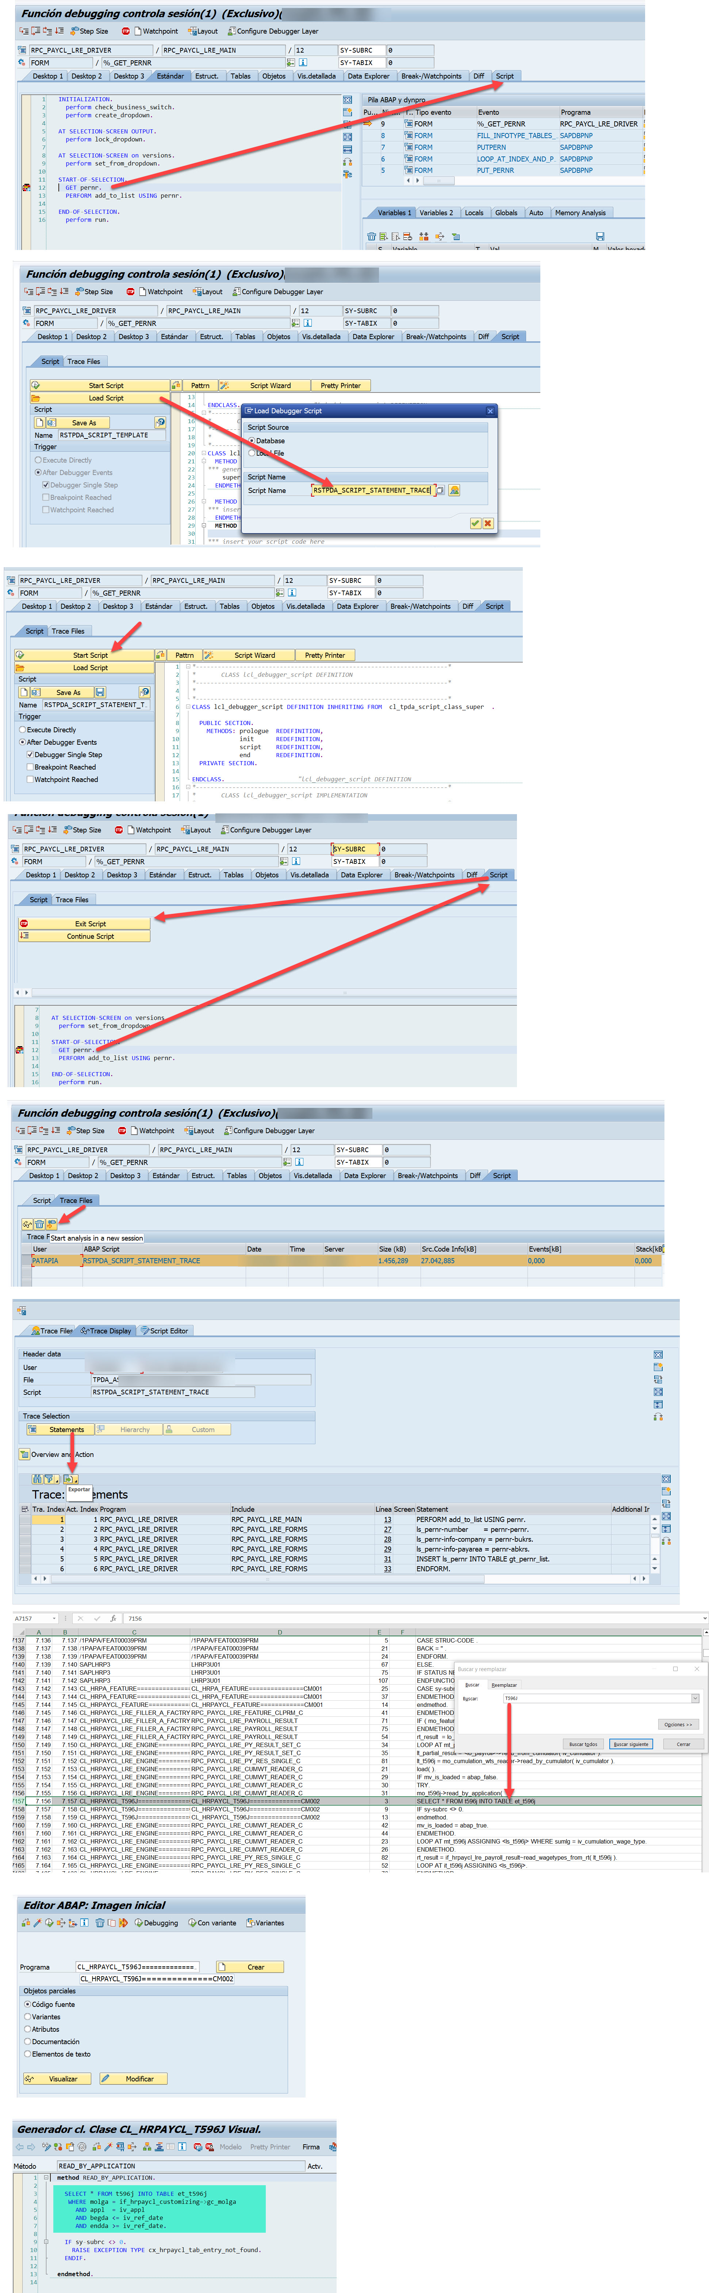Viewport: 709px width, 2293px height.
Task: Click Opciones >> to expand find options
Action: tap(678, 1724)
